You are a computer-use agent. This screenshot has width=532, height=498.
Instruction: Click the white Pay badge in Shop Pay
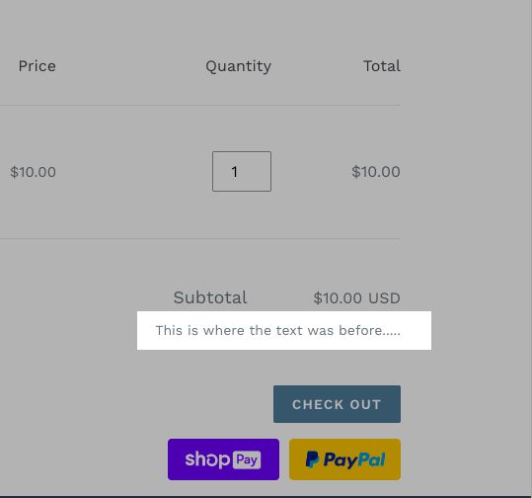[x=247, y=459]
